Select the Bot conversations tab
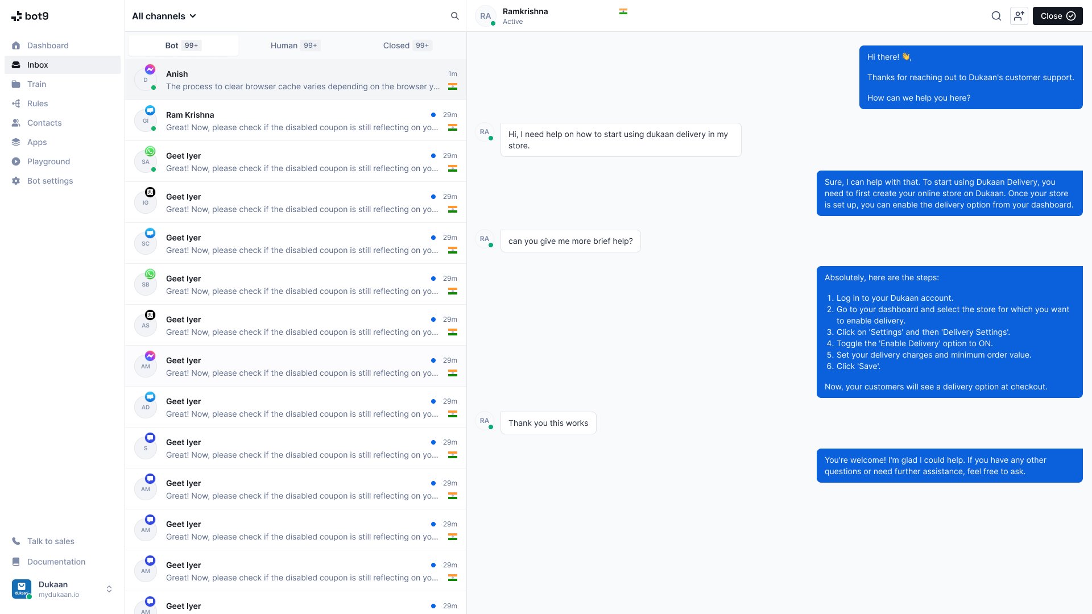 pos(183,45)
